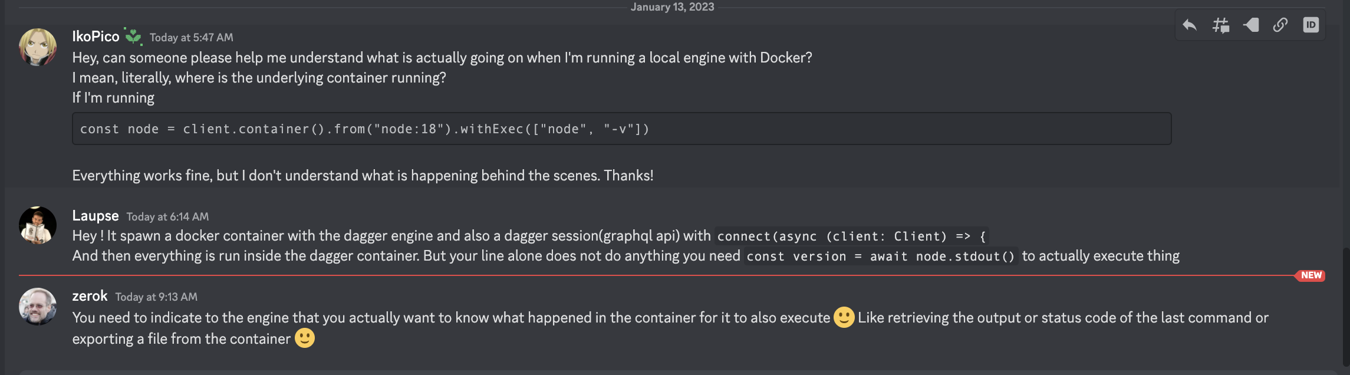Copy the message link via the chain icon
This screenshot has height=375, width=1350.
coord(1280,26)
